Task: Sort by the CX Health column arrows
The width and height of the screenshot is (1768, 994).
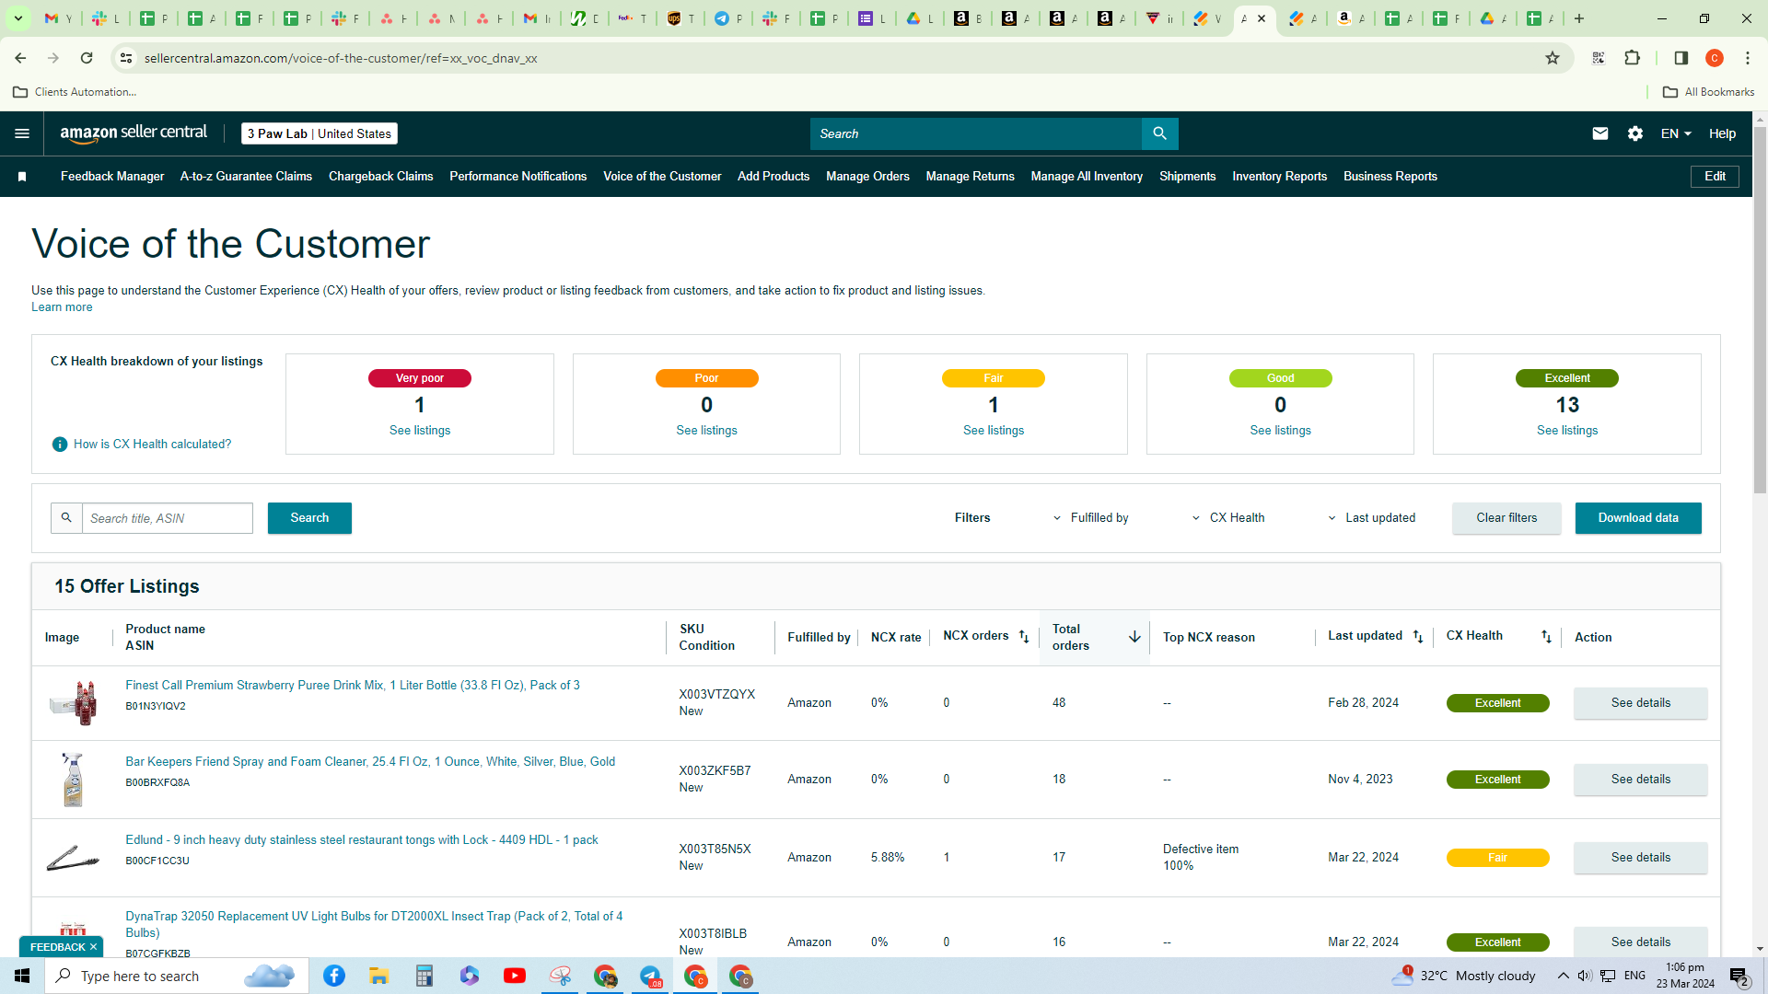Action: pyautogui.click(x=1546, y=637)
